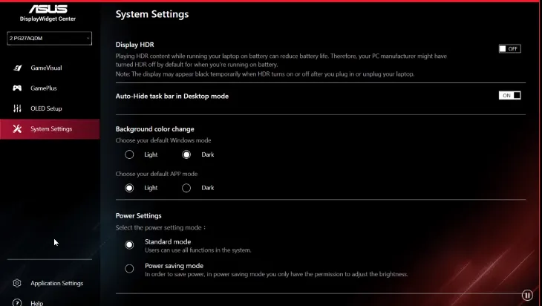
Task: Toggle the Auto-Hide task bar switch
Action: (x=509, y=95)
